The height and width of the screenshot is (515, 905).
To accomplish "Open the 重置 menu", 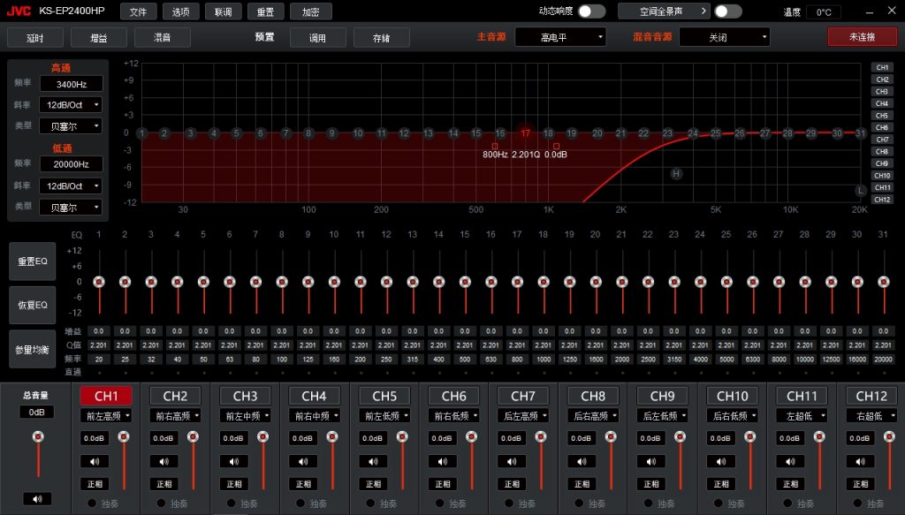I will [265, 11].
